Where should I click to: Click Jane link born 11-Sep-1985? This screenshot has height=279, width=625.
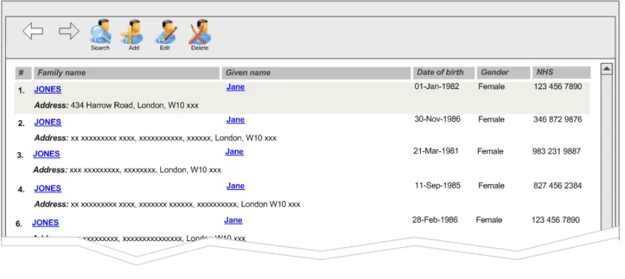235,186
